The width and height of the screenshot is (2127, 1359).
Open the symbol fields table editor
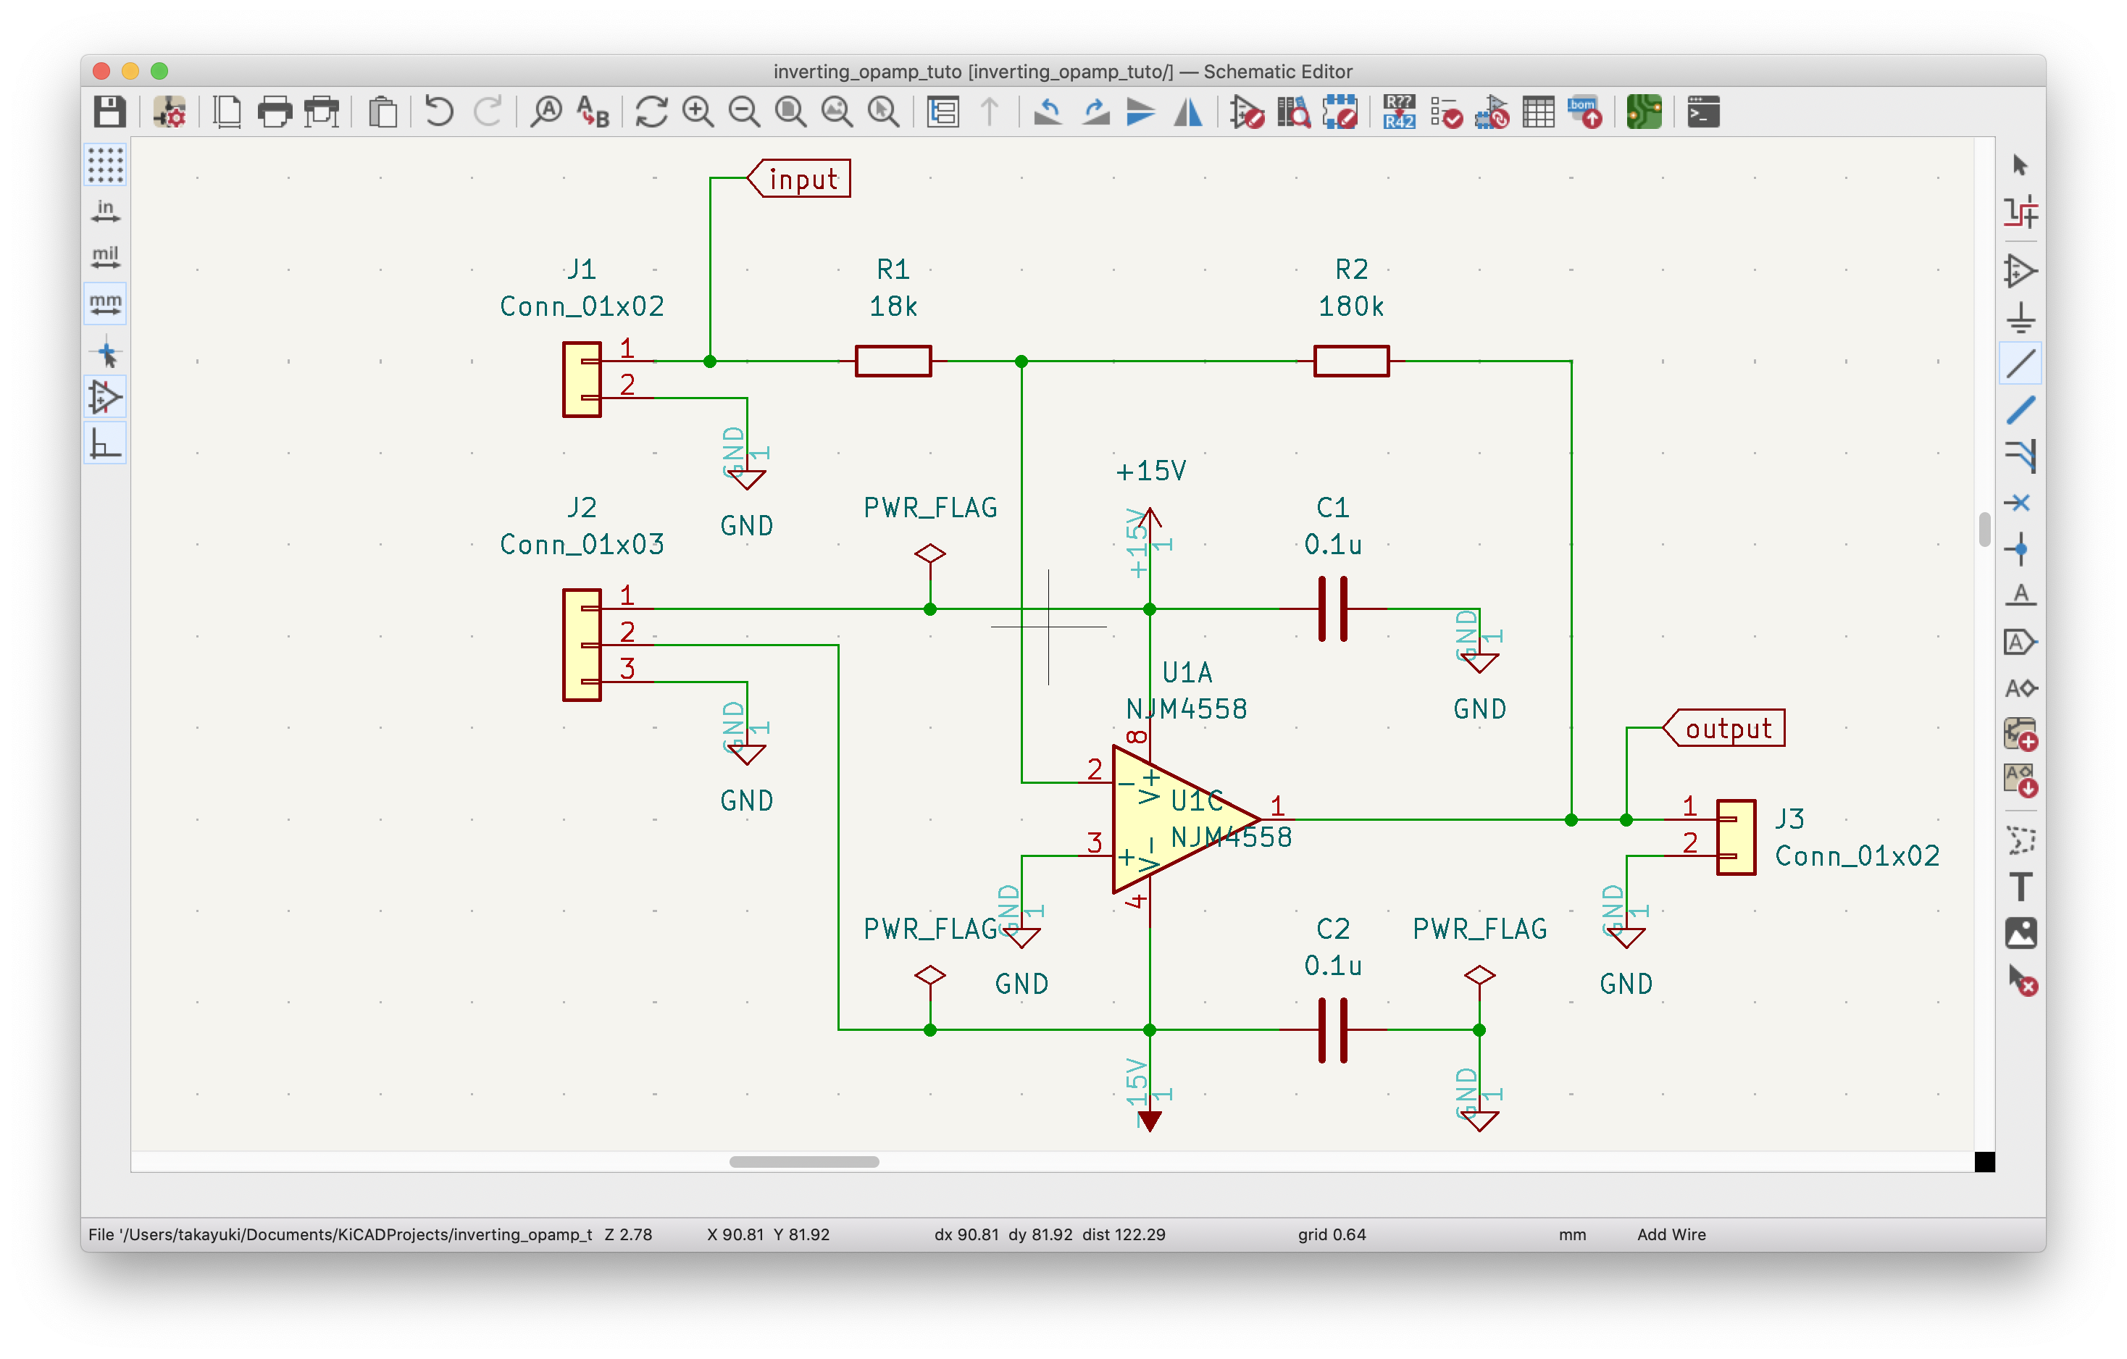tap(1539, 112)
